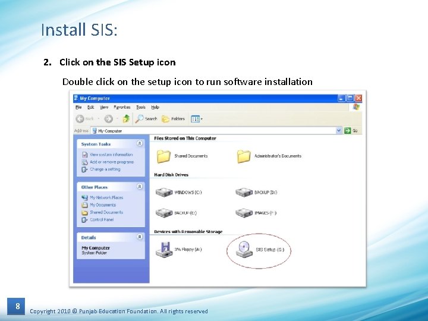Select the IMAGES (F:) drive icon
Viewport: 428px width, 321px height.
click(244, 213)
